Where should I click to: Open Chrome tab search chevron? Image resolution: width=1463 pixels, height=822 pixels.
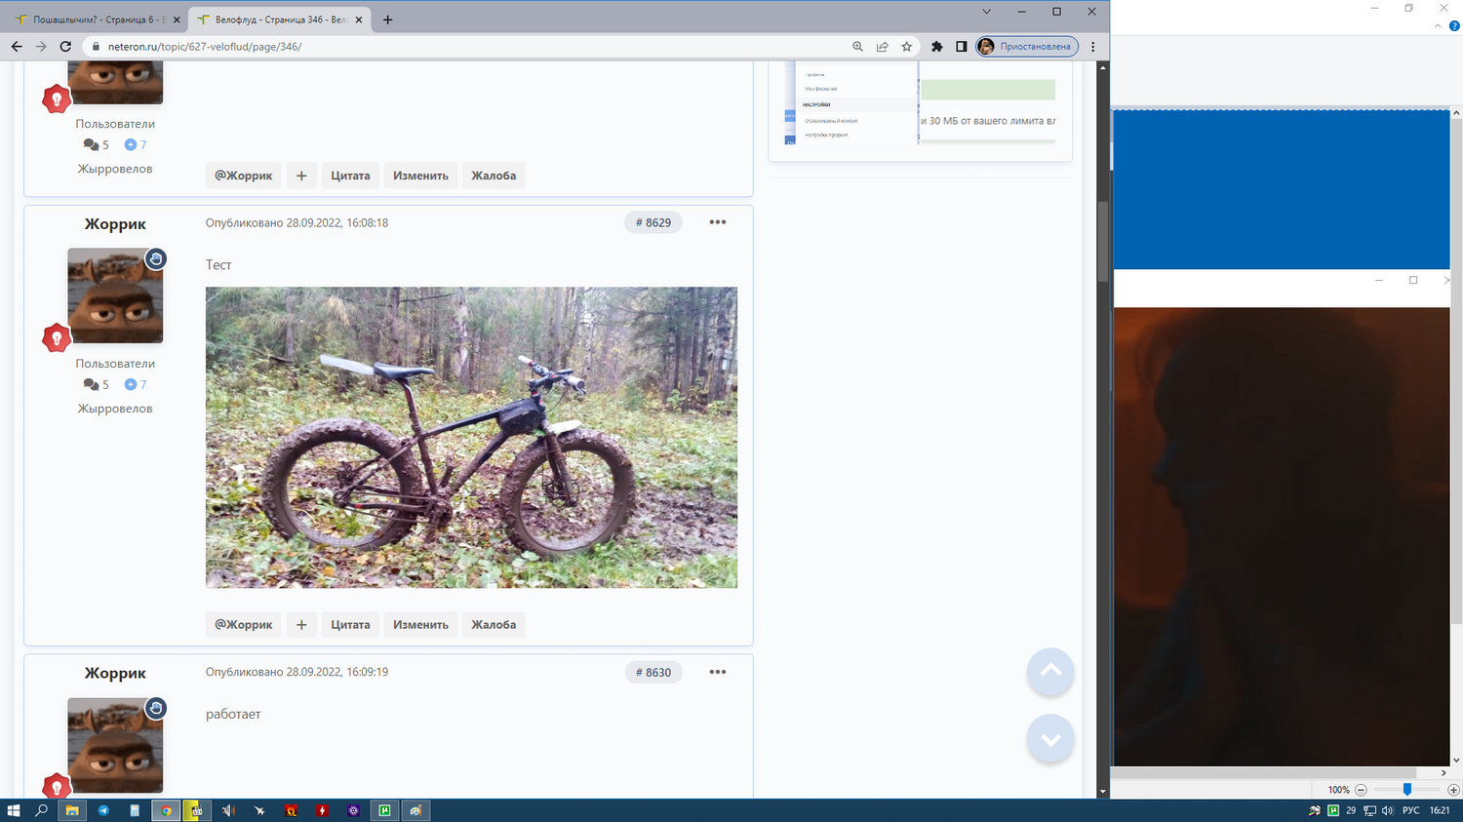[986, 12]
